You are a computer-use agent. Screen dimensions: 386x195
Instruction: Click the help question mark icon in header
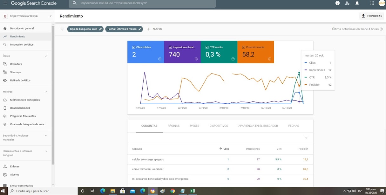337,3
